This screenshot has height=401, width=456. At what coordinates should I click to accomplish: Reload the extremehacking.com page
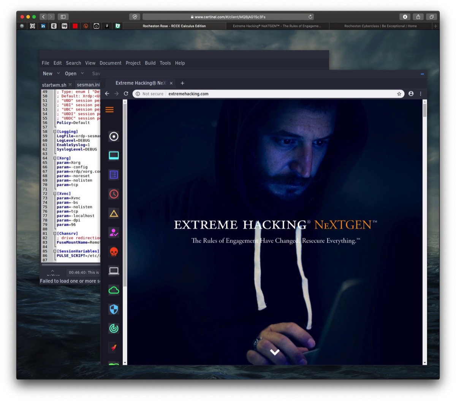(x=126, y=94)
